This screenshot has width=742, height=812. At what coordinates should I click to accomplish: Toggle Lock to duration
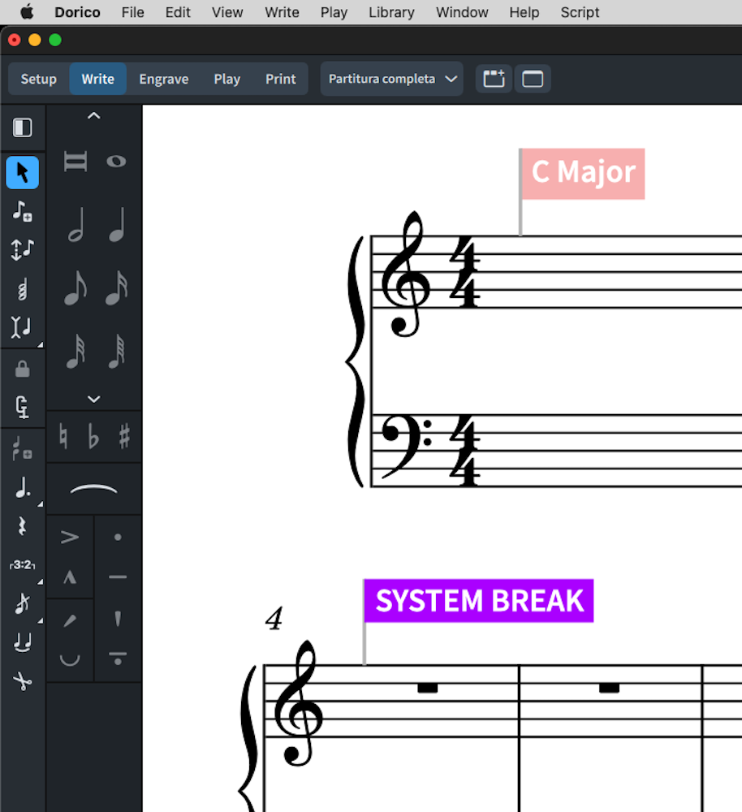[x=22, y=369]
